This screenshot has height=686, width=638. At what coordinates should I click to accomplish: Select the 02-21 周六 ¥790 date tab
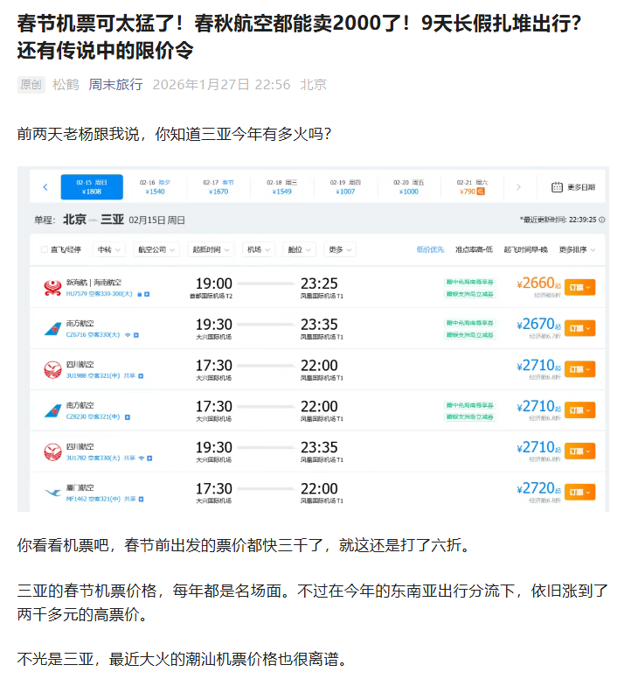pyautogui.click(x=472, y=187)
